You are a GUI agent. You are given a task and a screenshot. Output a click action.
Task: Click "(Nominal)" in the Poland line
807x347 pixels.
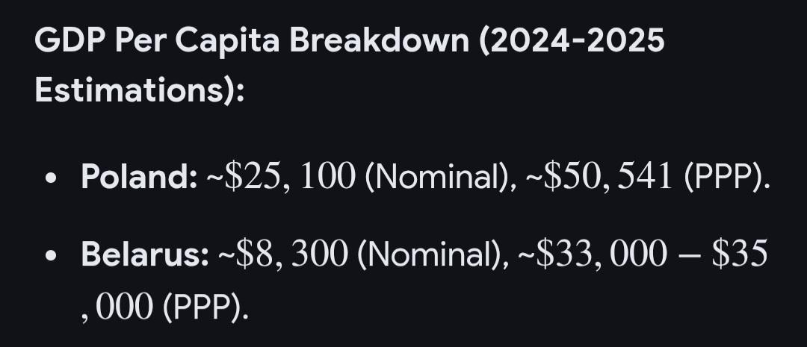click(433, 179)
